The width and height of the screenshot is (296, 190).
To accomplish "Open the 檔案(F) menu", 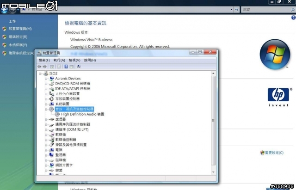I will coord(44,60).
